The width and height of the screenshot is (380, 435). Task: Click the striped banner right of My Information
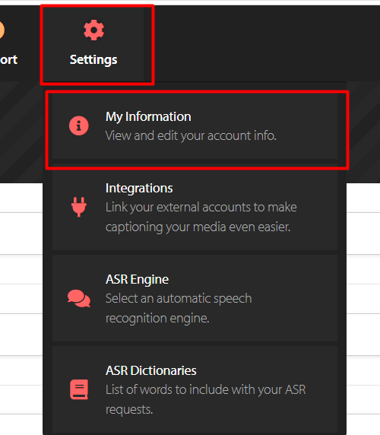364,132
